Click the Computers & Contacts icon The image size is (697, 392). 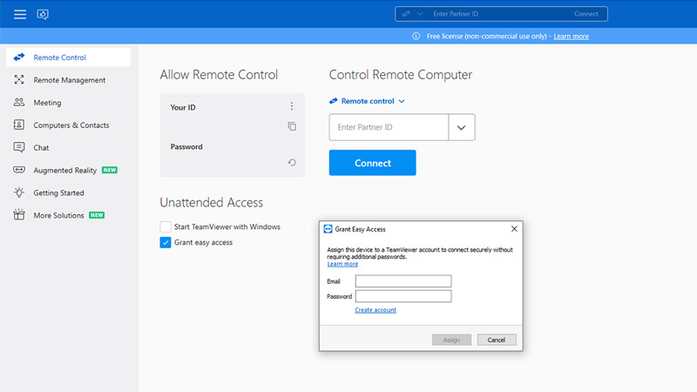pyautogui.click(x=18, y=125)
